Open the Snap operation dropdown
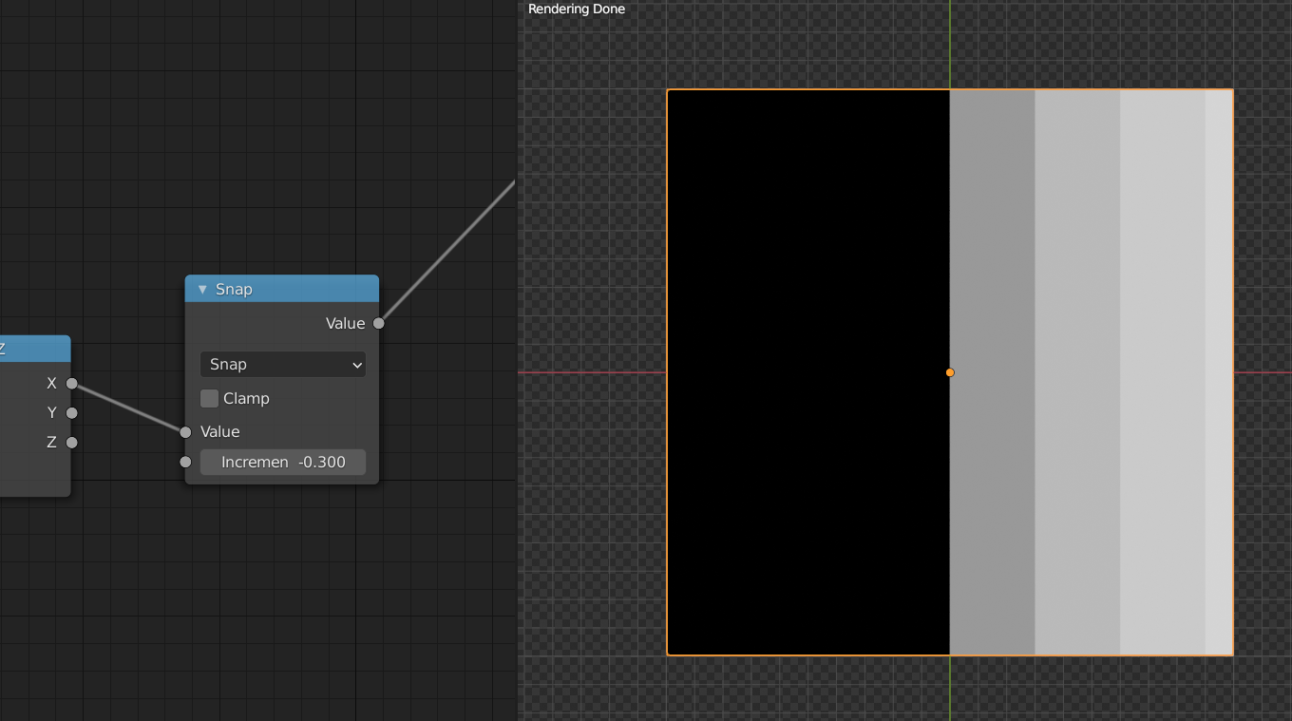Screen dimensions: 1292x721 tap(283, 365)
